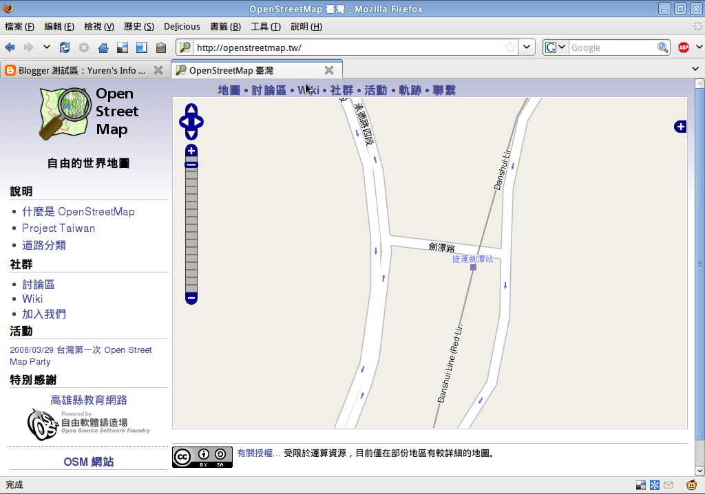Open the list all tabs dropdown
This screenshot has width=705, height=494.
tap(695, 69)
